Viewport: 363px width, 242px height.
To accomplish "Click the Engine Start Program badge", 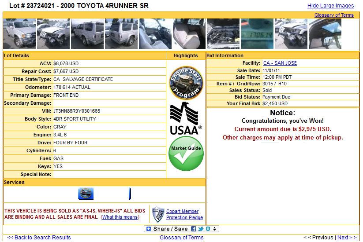I will [x=186, y=83].
